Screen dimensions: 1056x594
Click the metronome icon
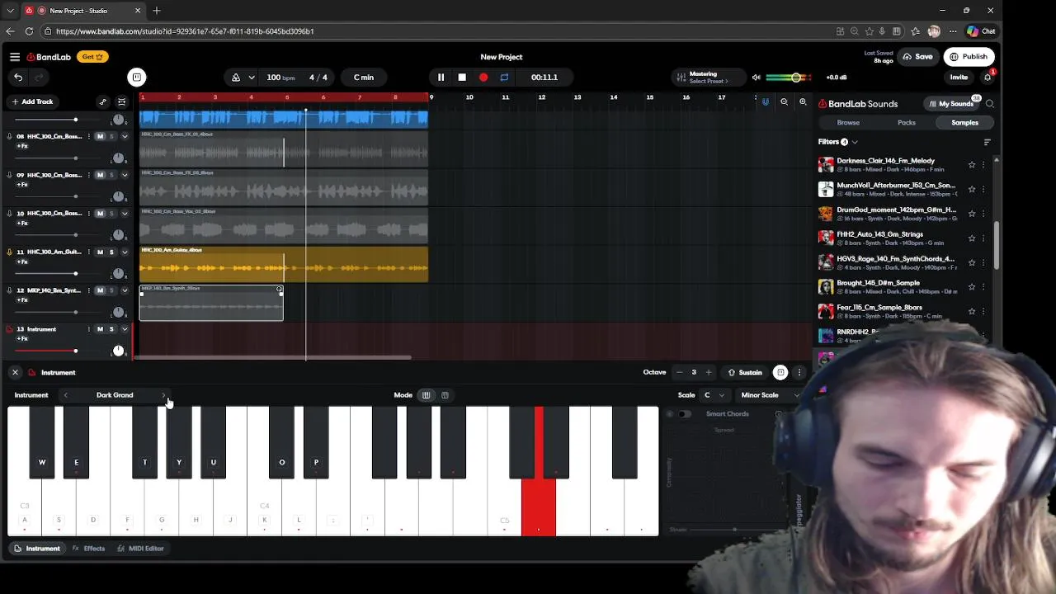click(x=236, y=78)
